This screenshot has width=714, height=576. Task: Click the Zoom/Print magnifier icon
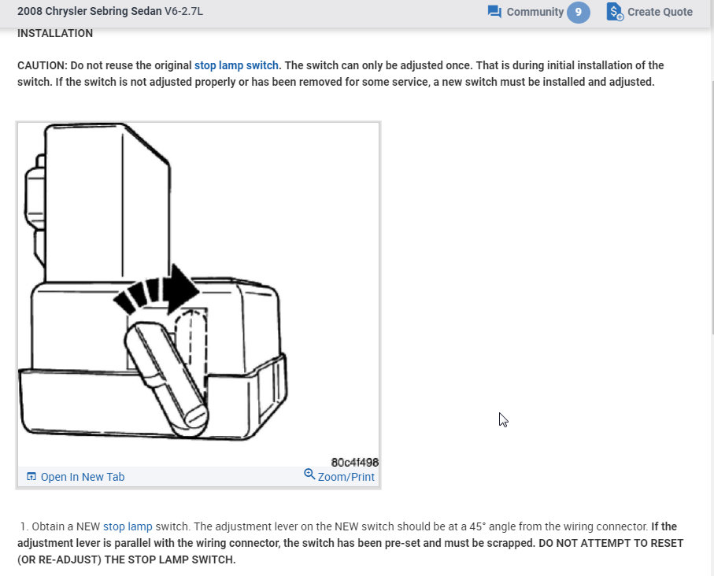(309, 474)
